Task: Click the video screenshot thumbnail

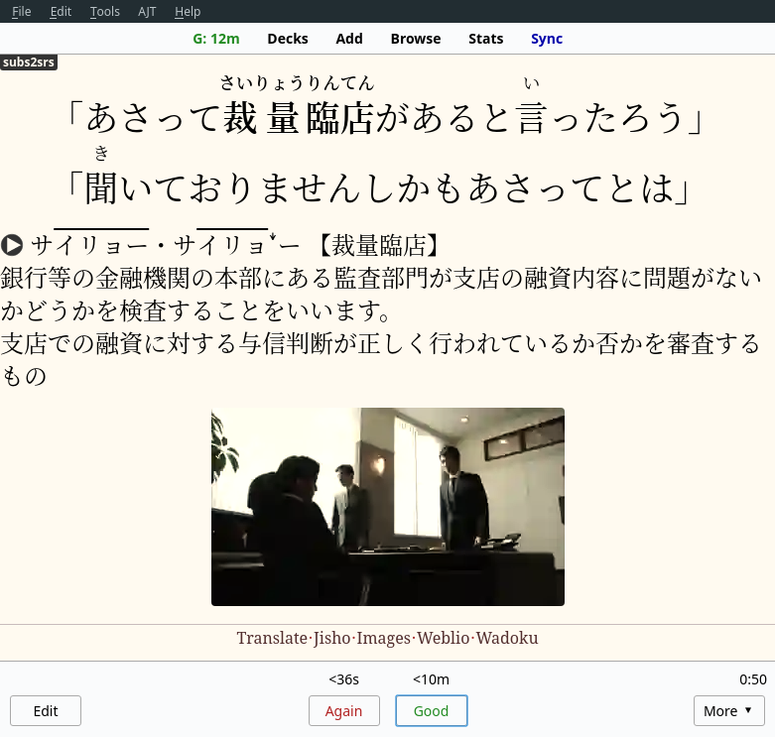Action: pyautogui.click(x=387, y=506)
